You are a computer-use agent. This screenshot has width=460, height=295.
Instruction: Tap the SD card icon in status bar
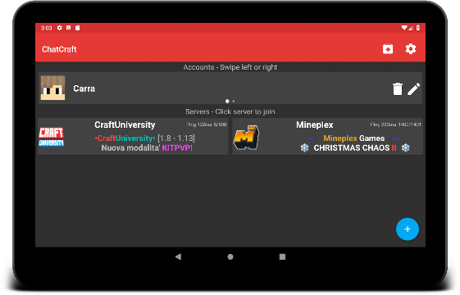[x=77, y=28]
